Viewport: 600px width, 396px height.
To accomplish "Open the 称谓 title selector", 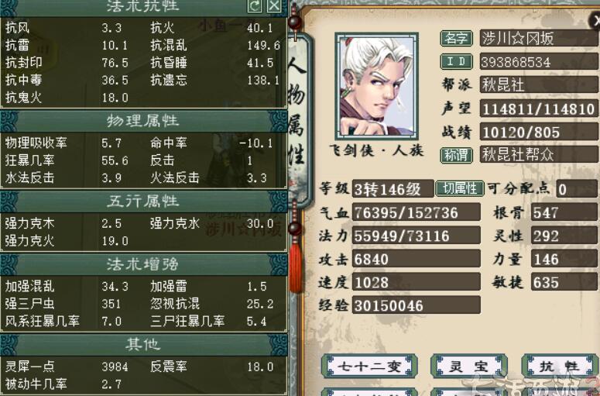I will (x=456, y=155).
